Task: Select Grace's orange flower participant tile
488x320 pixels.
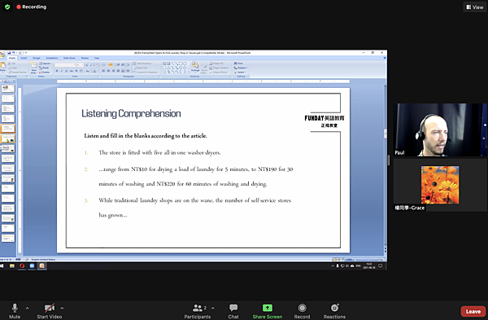Action: [x=440, y=185]
